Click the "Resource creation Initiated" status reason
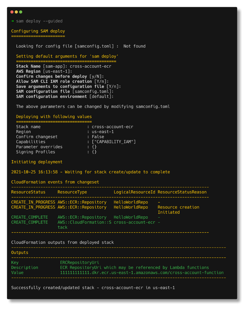Image resolution: width=247 pixels, height=309 pixels. coord(178,210)
